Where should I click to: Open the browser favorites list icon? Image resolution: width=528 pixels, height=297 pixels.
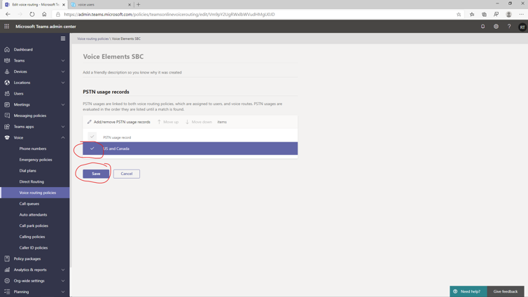tap(472, 14)
